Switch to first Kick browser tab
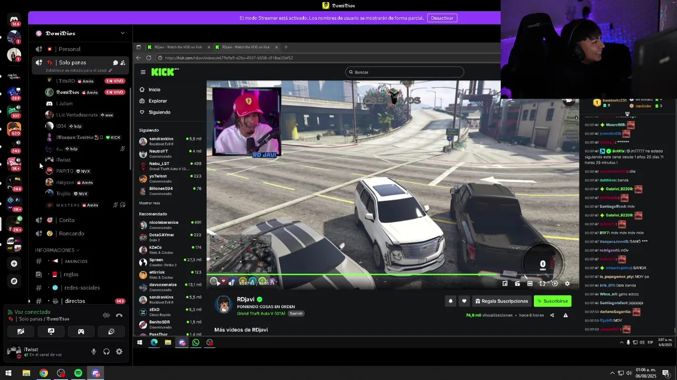Screen dimensions: 677x380 179,47
